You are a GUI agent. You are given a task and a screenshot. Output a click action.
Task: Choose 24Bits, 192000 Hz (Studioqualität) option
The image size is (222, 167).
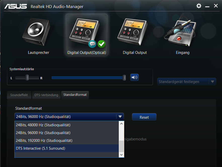(x=66, y=141)
